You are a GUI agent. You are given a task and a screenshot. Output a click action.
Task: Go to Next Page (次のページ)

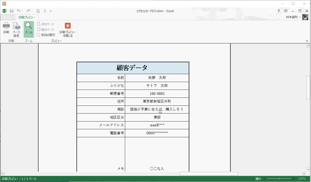pos(46,24)
